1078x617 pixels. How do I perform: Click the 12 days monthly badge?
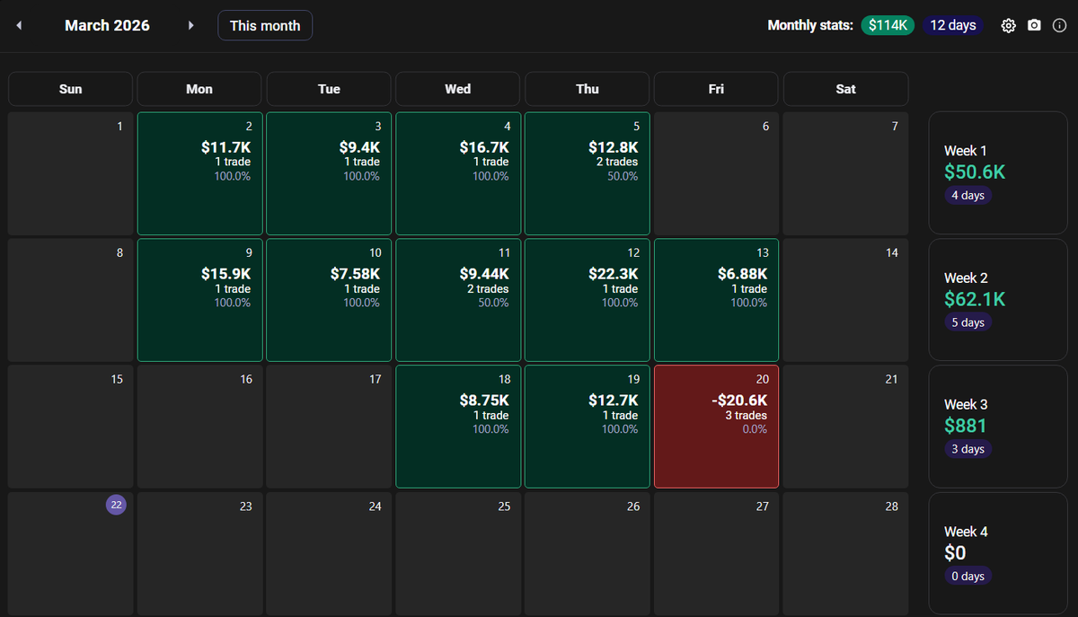[x=953, y=25]
